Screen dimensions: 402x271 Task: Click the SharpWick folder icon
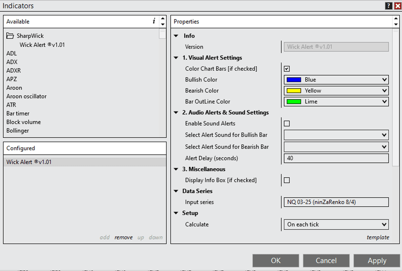(x=10, y=36)
